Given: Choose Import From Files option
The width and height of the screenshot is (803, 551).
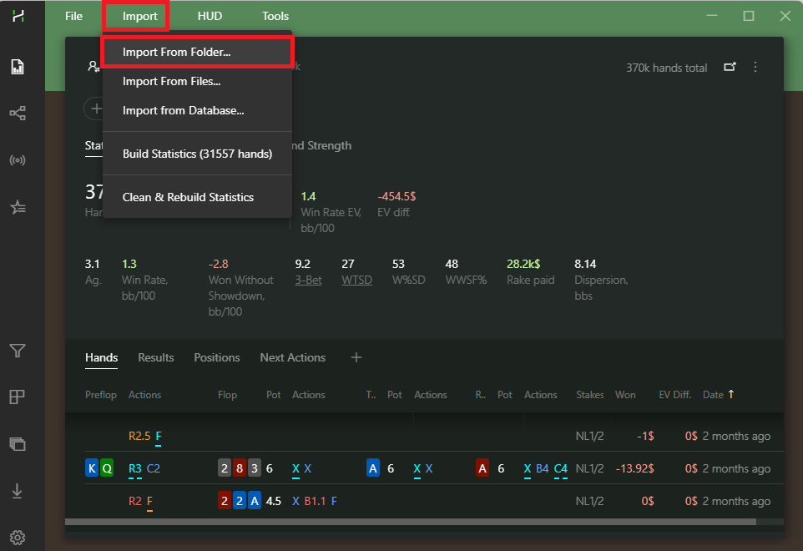Looking at the screenshot, I should [x=171, y=81].
